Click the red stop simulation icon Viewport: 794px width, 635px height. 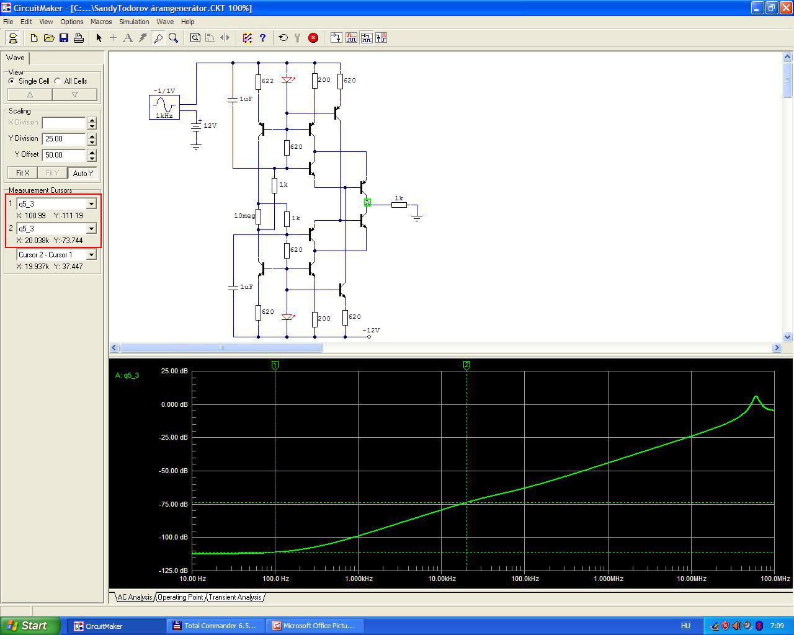[313, 38]
